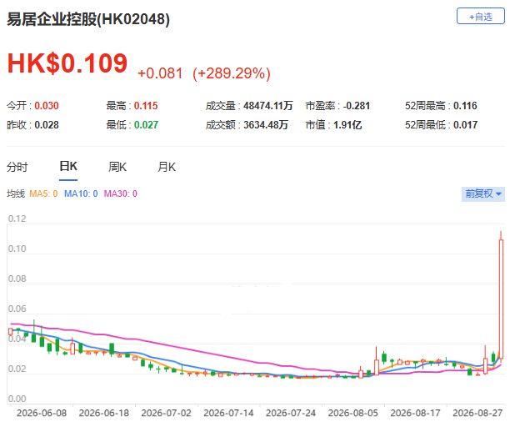Click the change percentage (+289.29%)
Viewport: 525px width, 422px height.
click(x=232, y=73)
